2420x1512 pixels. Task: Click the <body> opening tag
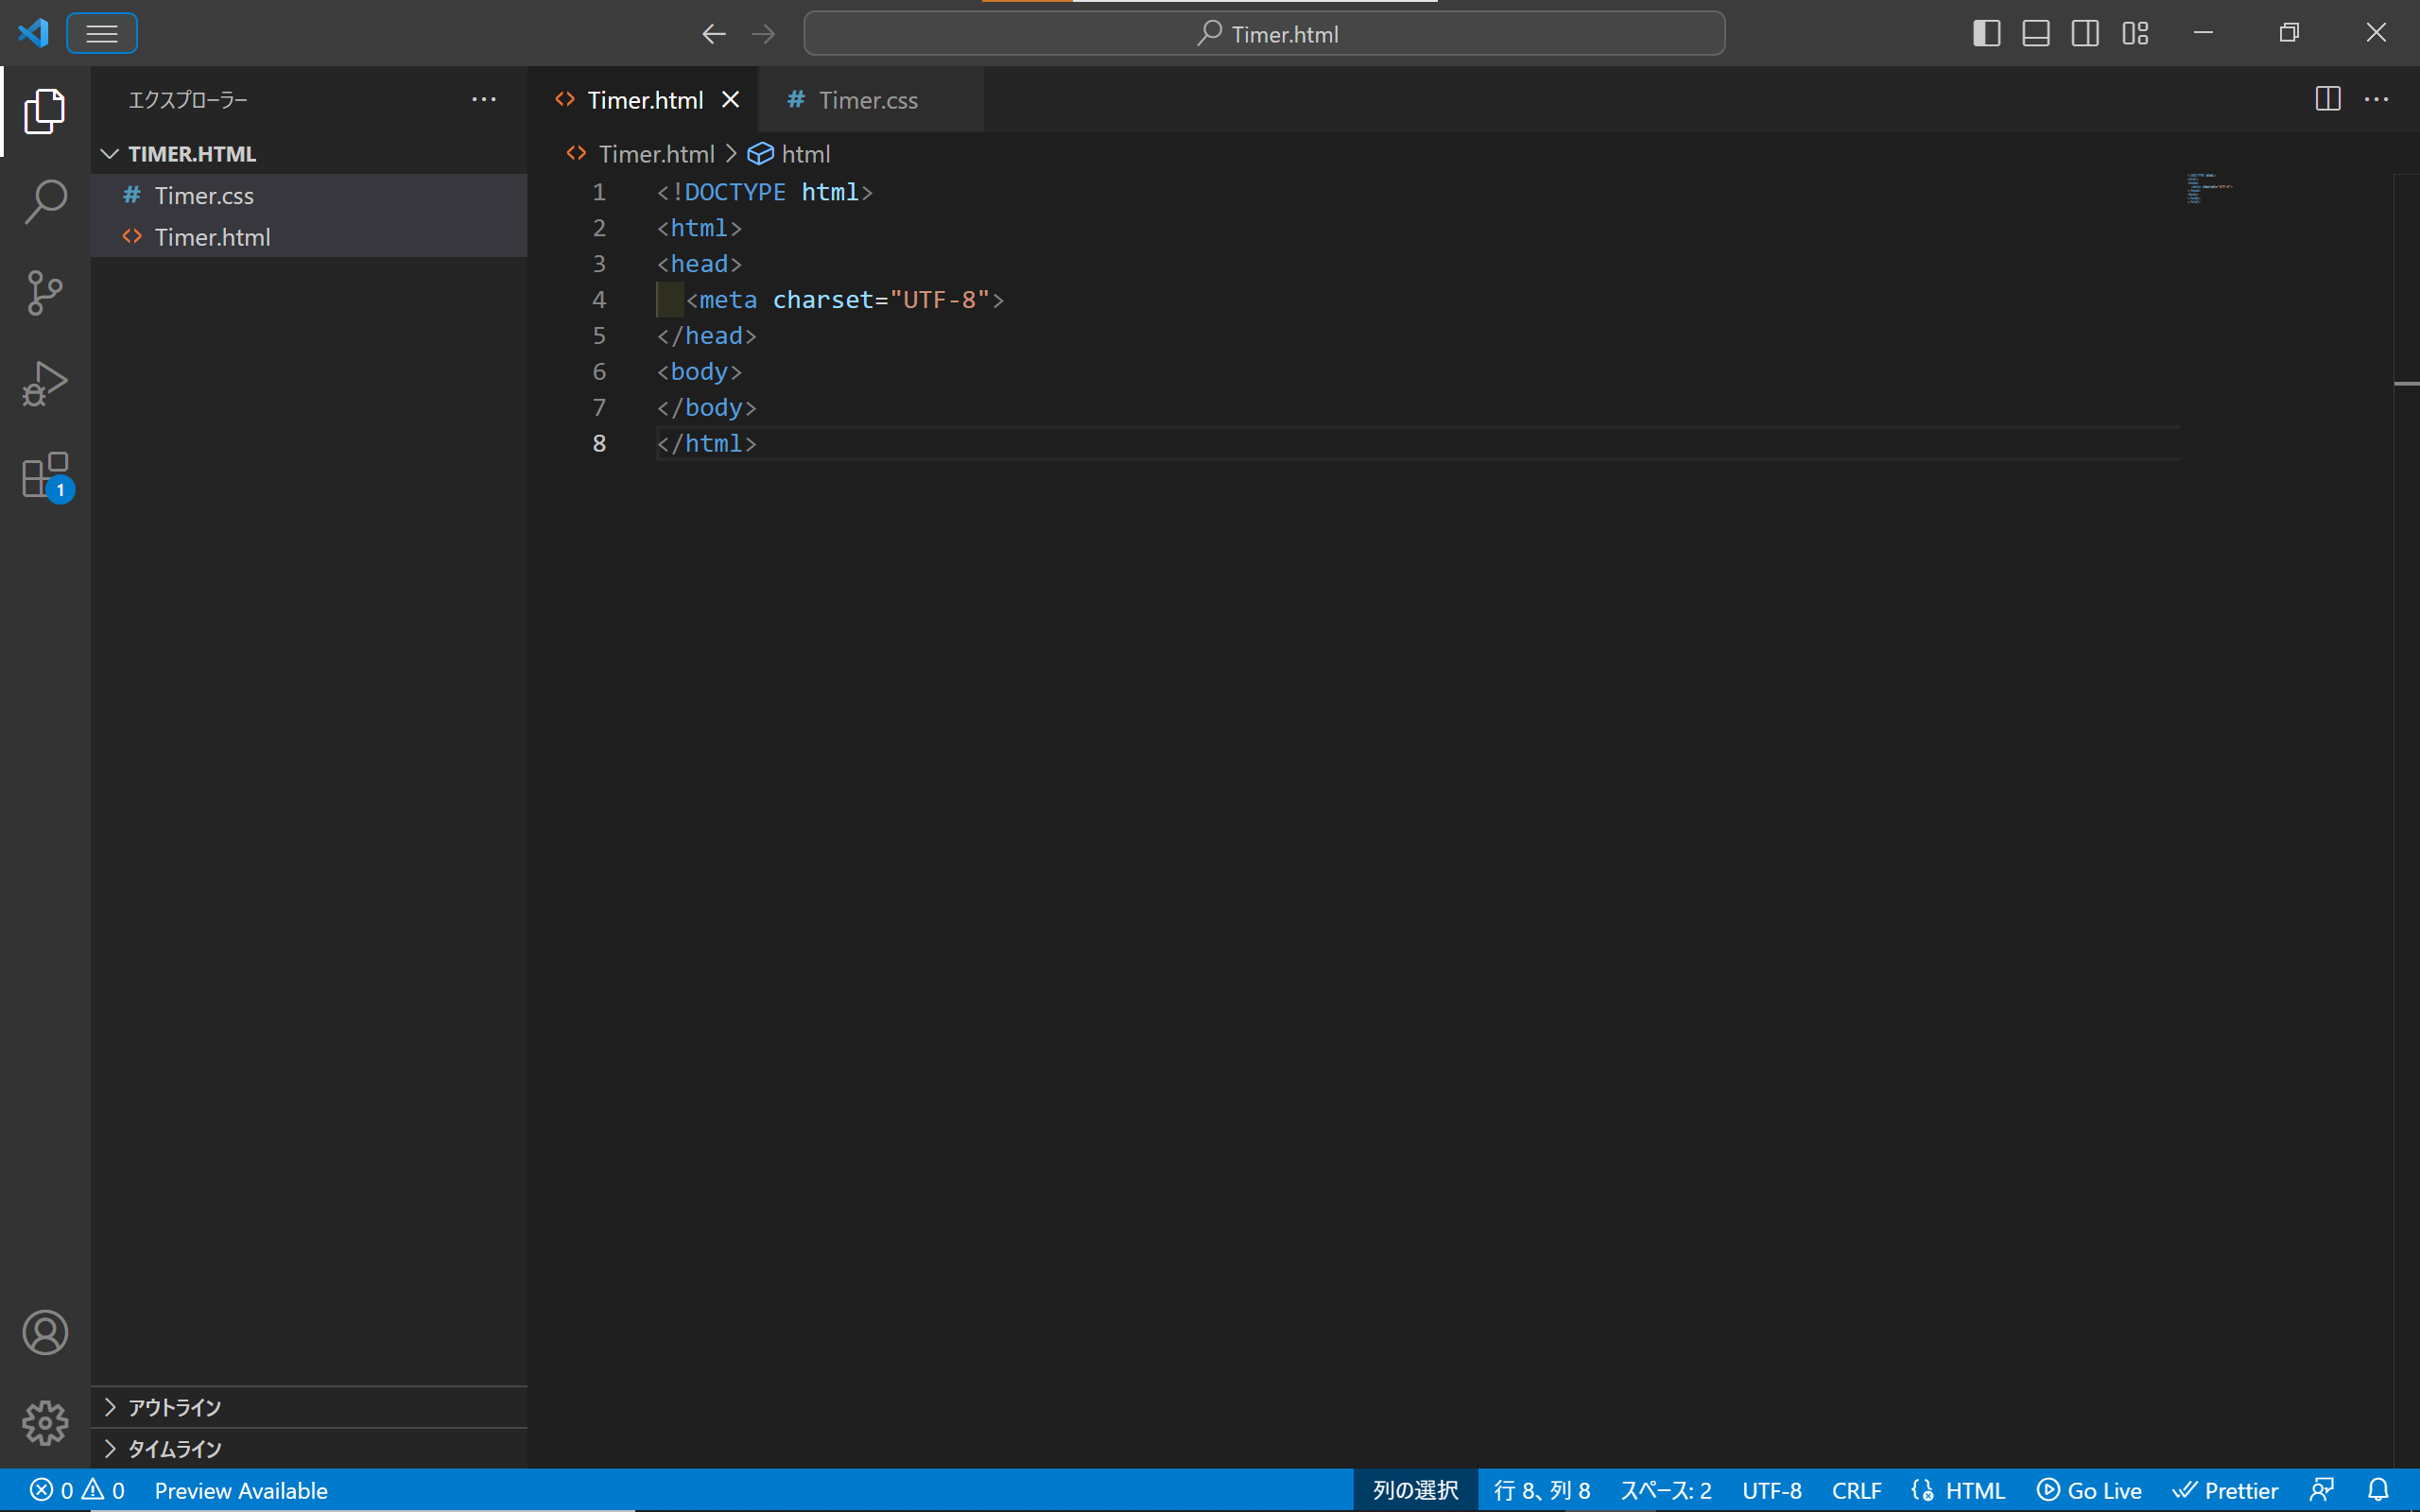click(699, 371)
